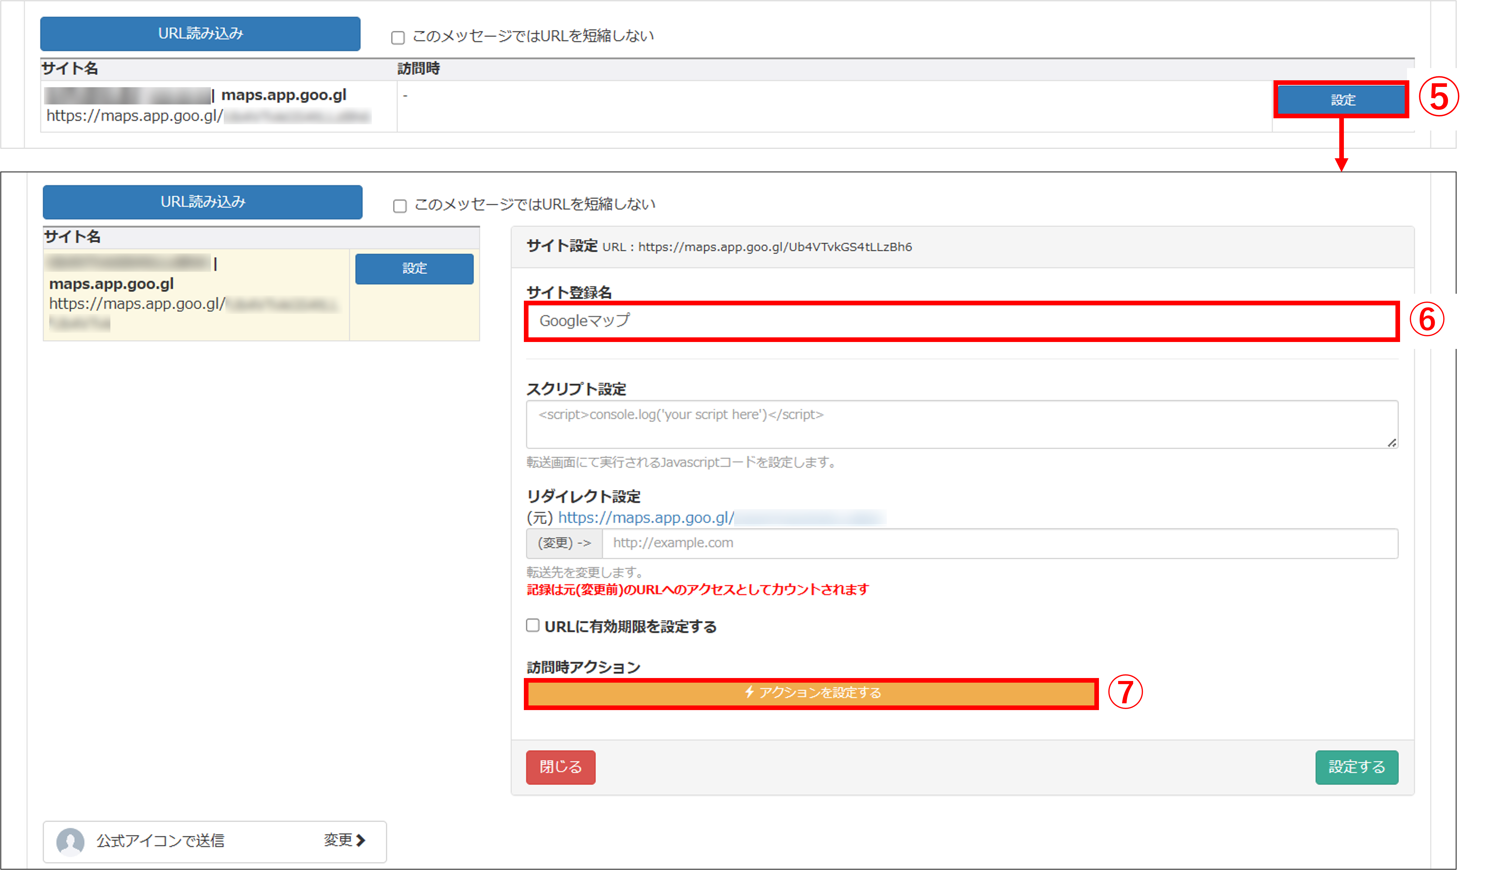
Task: Click the upper URL読み込み button
Action: click(x=200, y=34)
